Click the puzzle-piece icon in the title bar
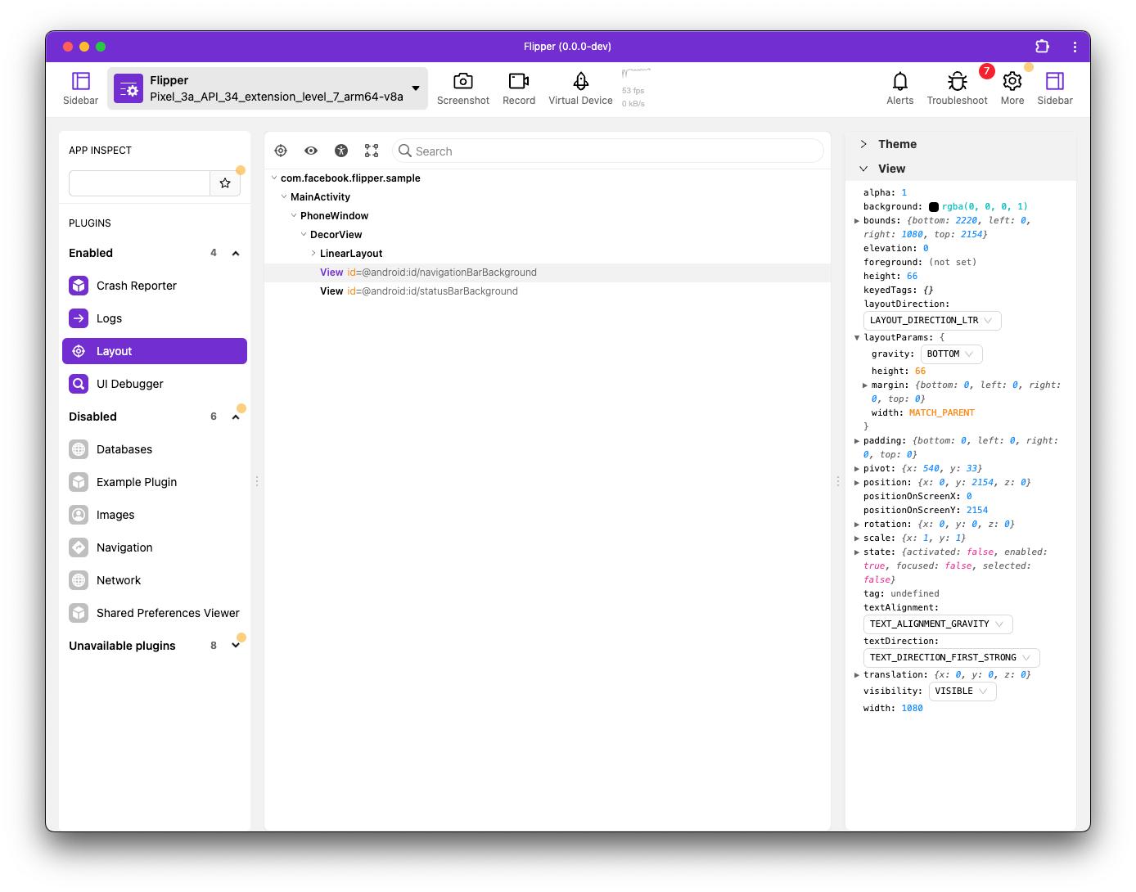Viewport: 1136px width, 892px height. tap(1042, 47)
